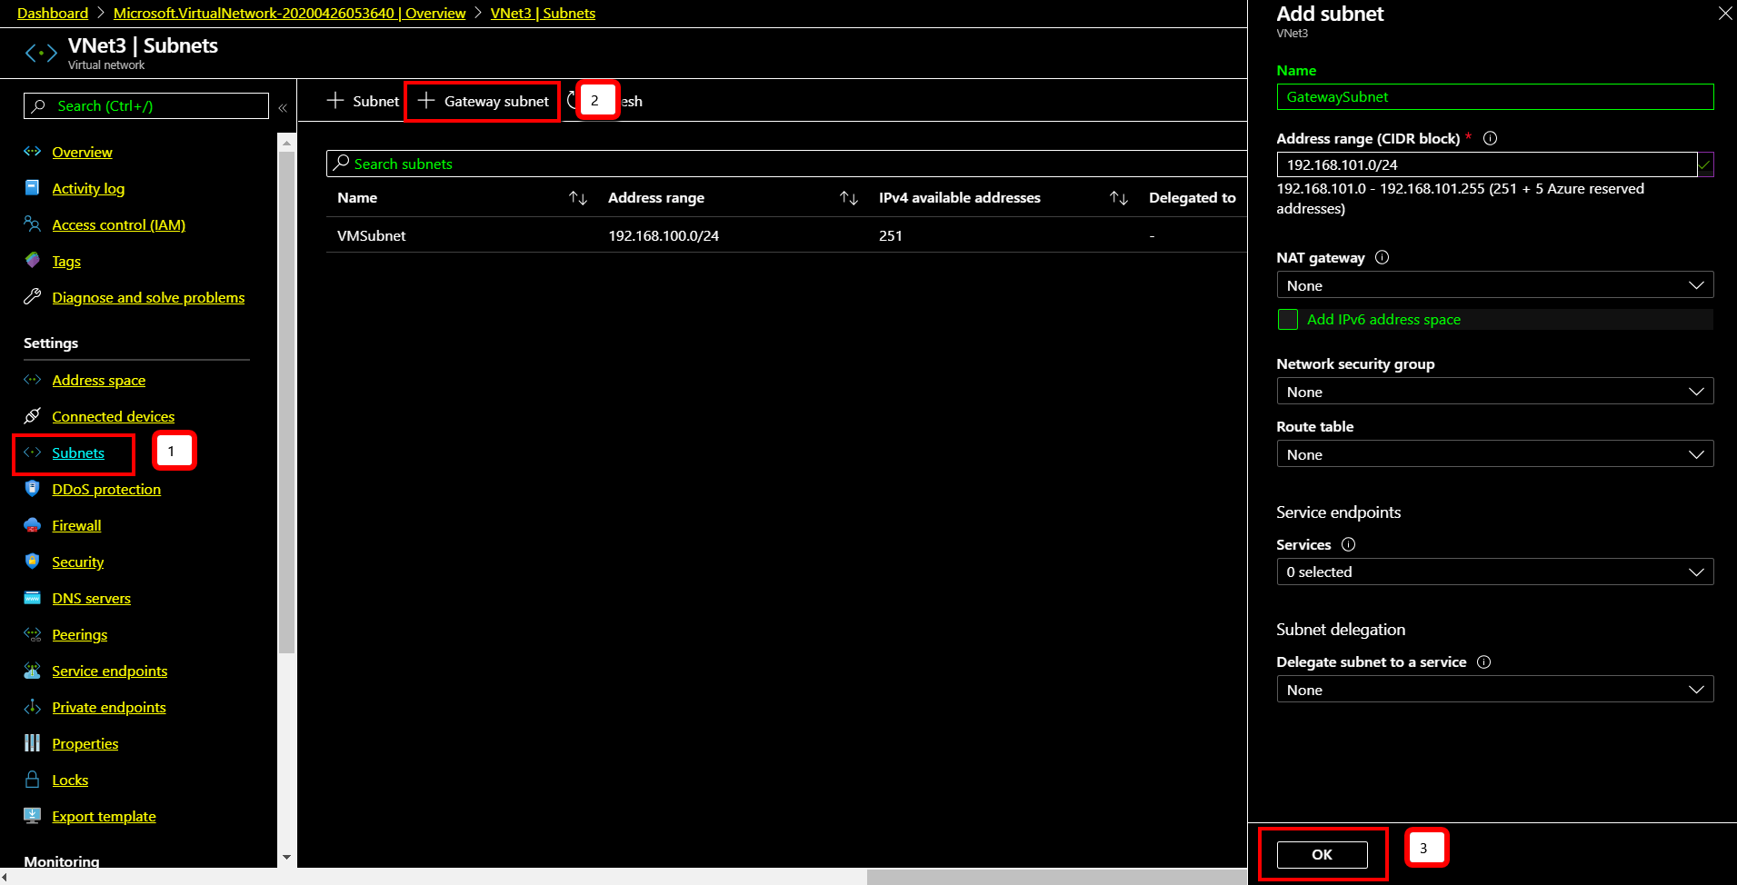Click the Security shield icon
Image resolution: width=1737 pixels, height=885 pixels.
[33, 562]
